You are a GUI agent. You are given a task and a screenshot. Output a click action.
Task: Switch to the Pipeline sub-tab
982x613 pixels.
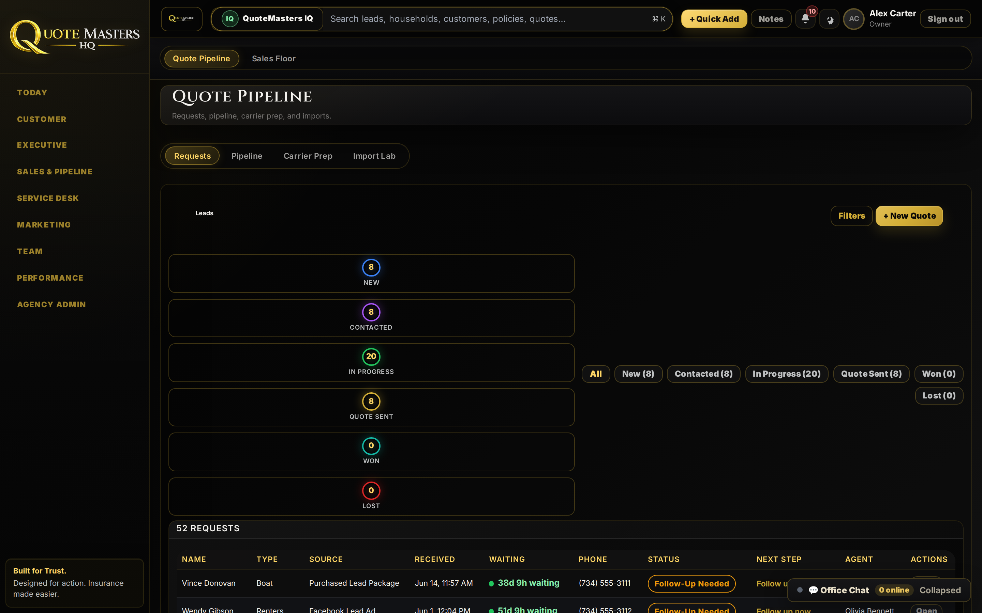click(247, 156)
